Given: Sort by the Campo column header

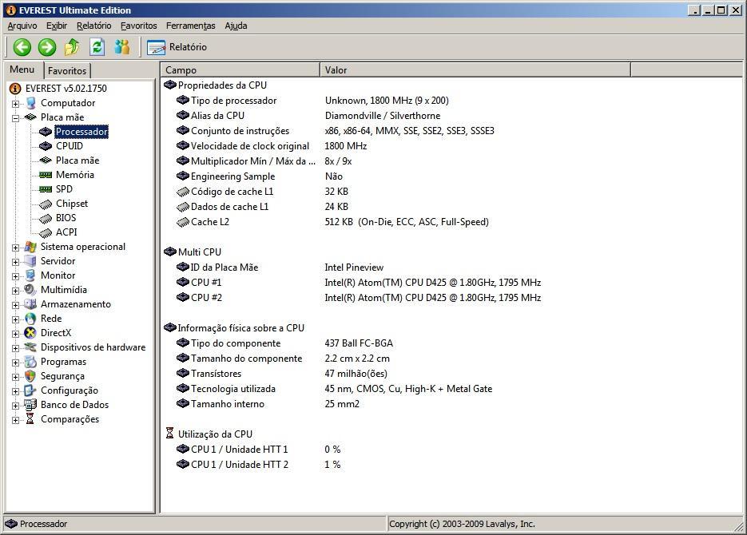Looking at the screenshot, I should (x=240, y=70).
